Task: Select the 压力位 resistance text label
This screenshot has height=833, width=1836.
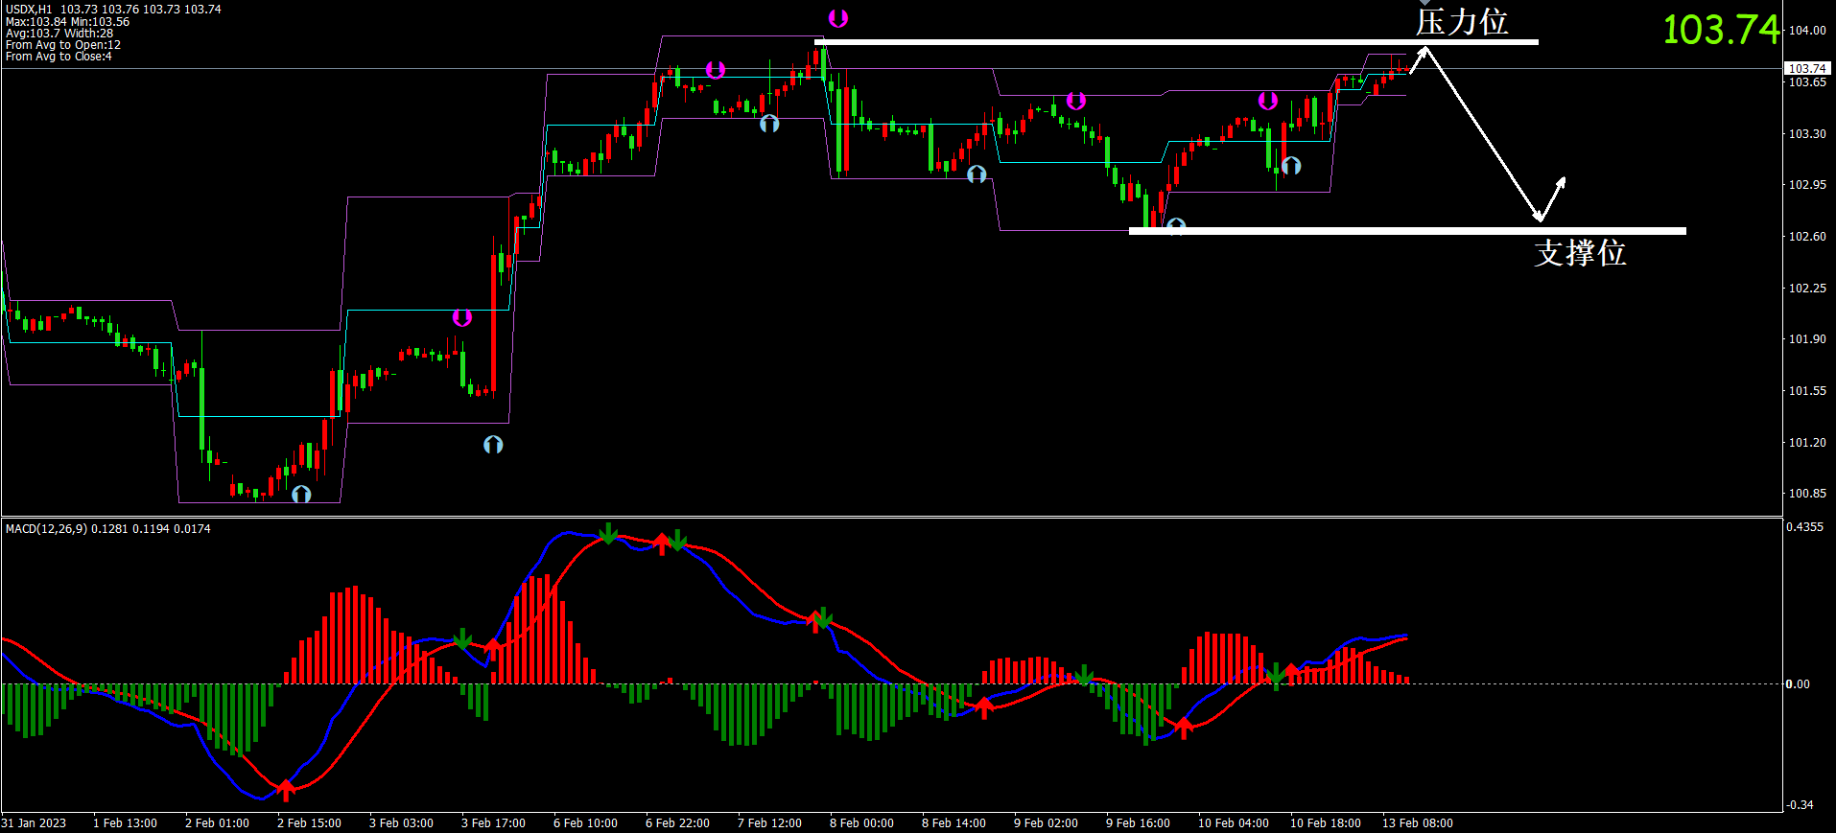Action: [x=1461, y=22]
